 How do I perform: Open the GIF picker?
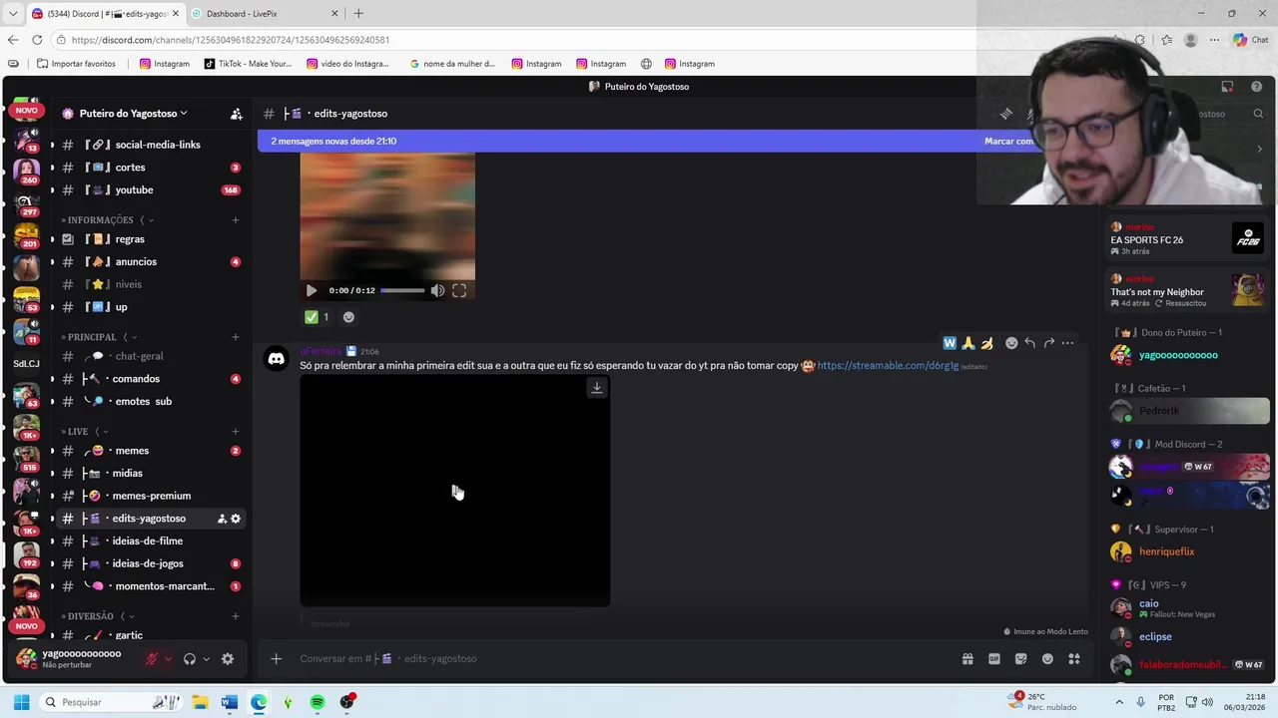coord(994,658)
